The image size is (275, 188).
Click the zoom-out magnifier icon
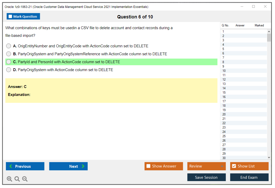click(25, 179)
